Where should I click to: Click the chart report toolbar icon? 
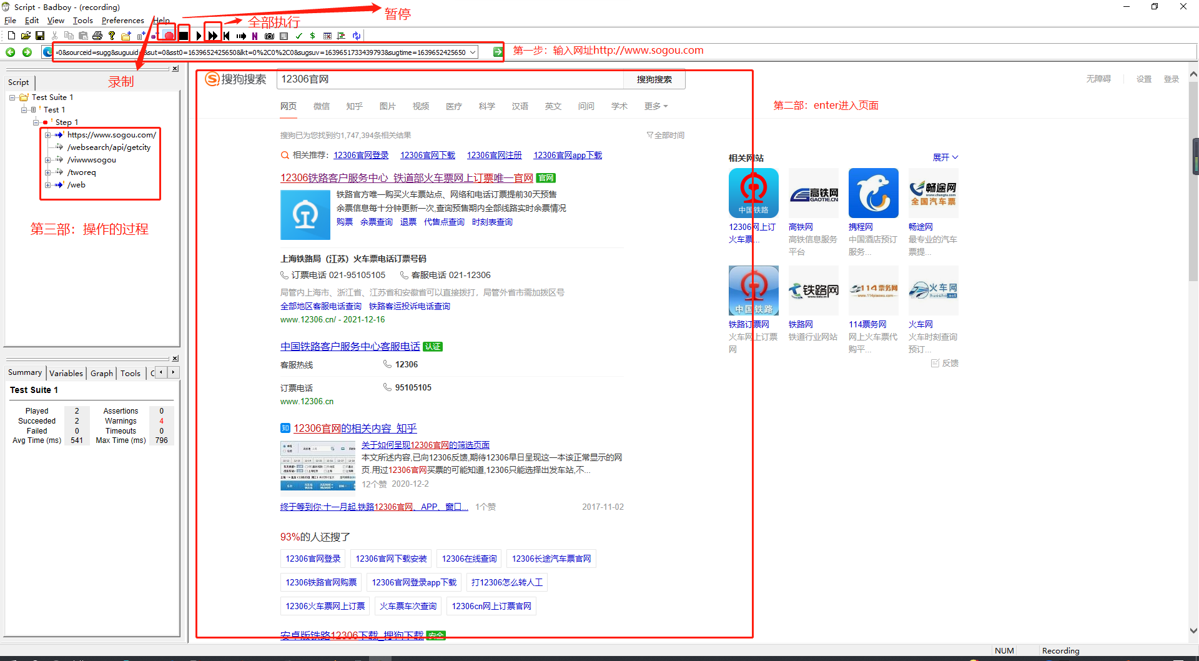pyautogui.click(x=341, y=36)
